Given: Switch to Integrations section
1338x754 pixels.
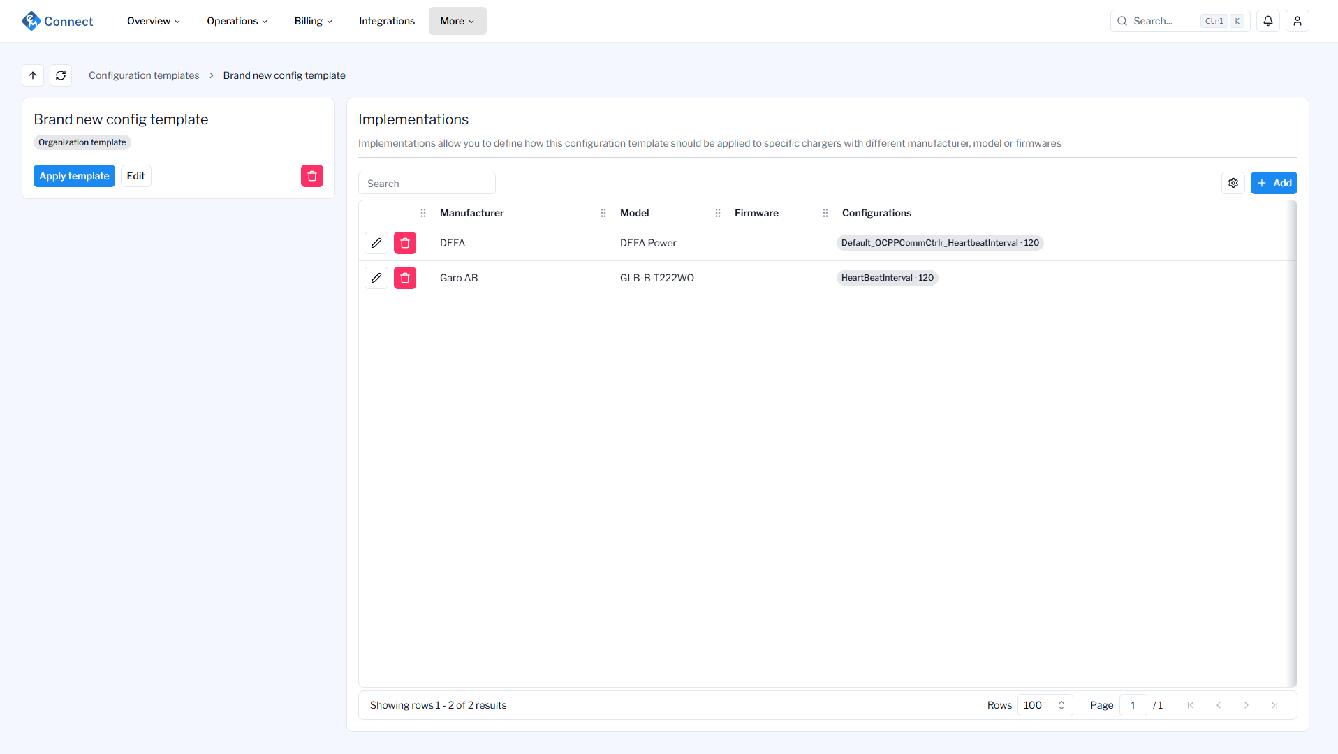Looking at the screenshot, I should [x=386, y=20].
